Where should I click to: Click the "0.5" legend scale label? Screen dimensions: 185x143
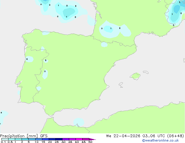tap(10, 142)
